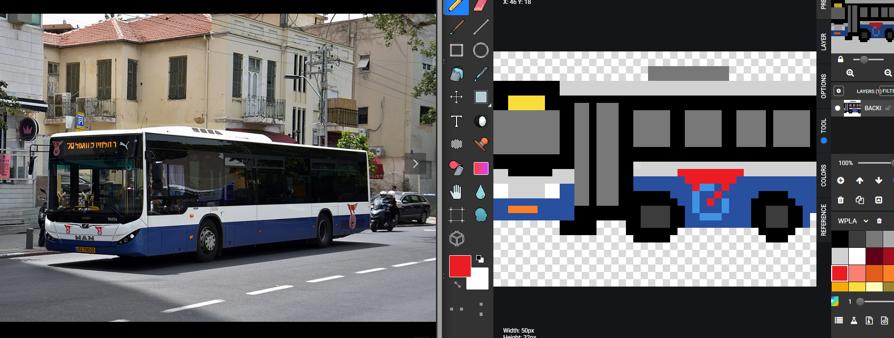Select the Background layer thumbnail

pos(852,108)
